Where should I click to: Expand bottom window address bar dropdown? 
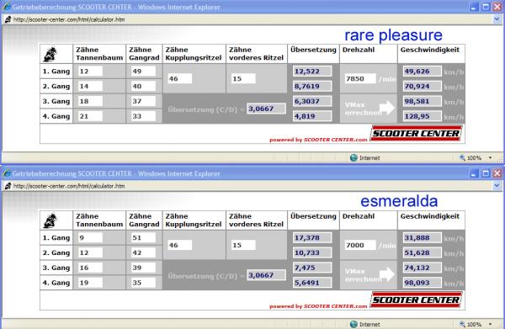[x=497, y=186]
